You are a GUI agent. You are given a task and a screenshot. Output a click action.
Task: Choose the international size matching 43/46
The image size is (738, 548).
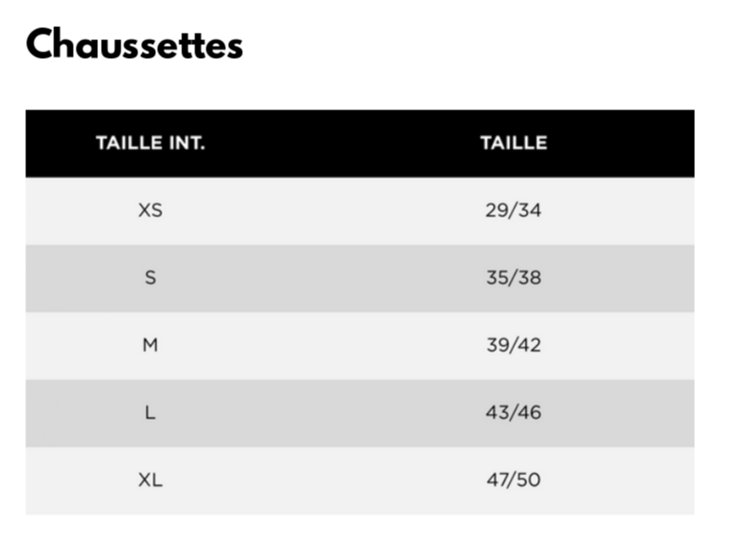[149, 412]
